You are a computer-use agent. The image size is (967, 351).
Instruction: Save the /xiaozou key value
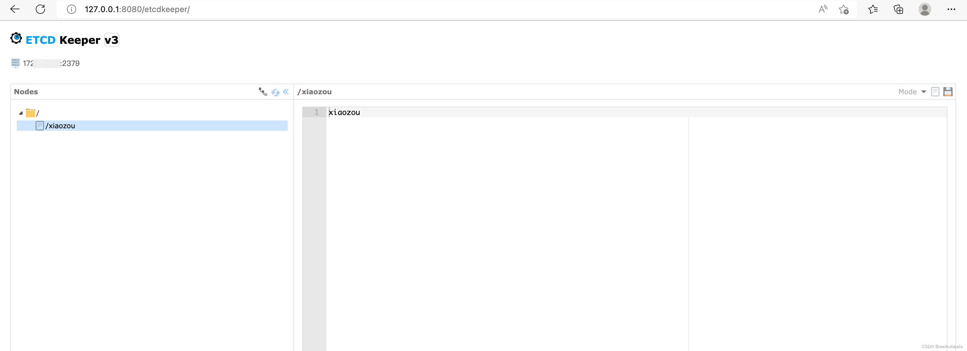pyautogui.click(x=947, y=92)
